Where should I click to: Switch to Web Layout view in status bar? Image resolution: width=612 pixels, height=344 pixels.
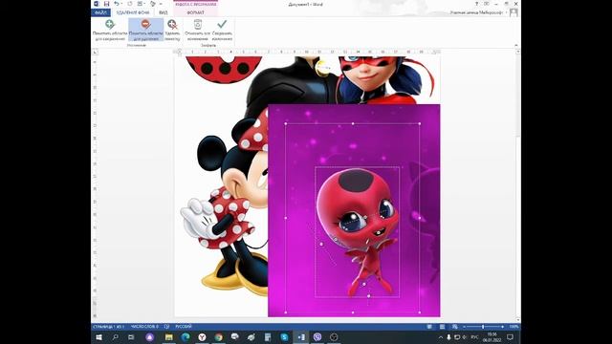[x=455, y=327]
